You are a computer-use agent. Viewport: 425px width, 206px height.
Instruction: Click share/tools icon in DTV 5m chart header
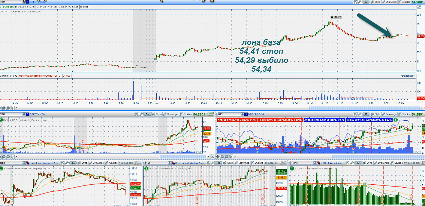136,114
